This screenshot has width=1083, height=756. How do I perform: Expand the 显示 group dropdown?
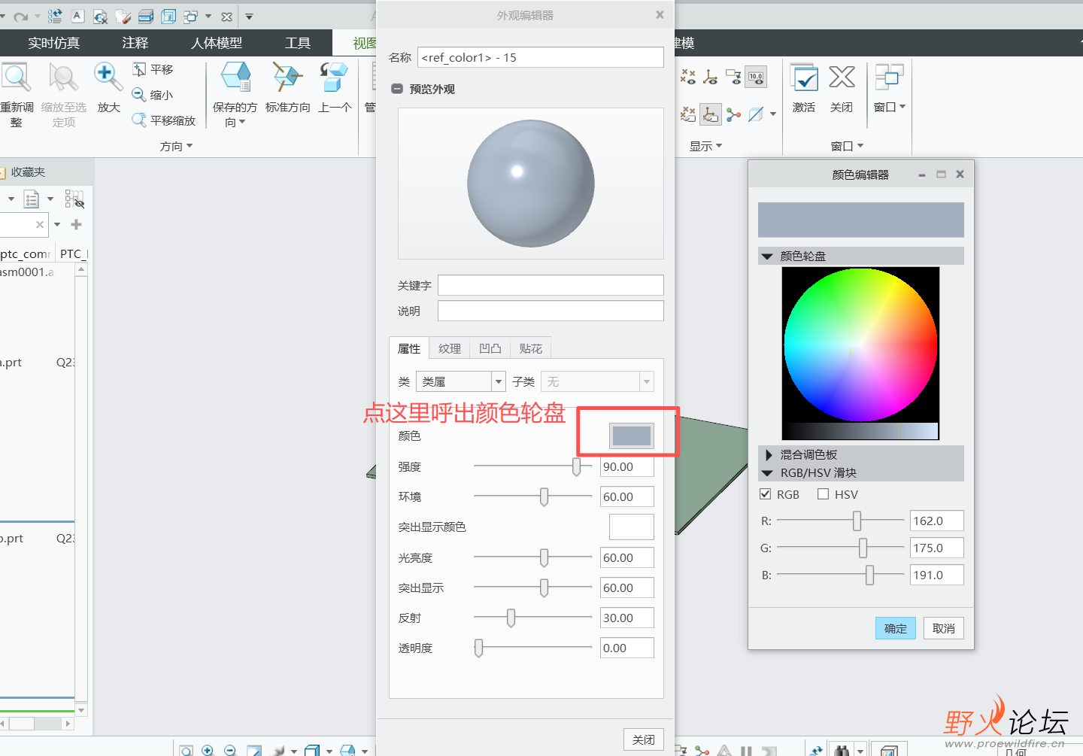click(x=706, y=146)
